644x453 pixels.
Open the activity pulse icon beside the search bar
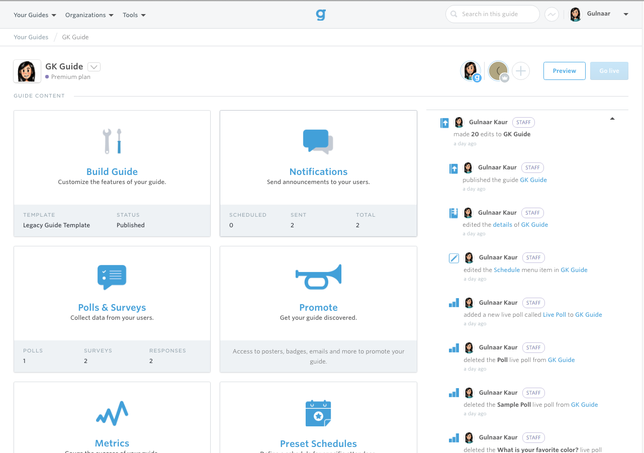tap(551, 14)
